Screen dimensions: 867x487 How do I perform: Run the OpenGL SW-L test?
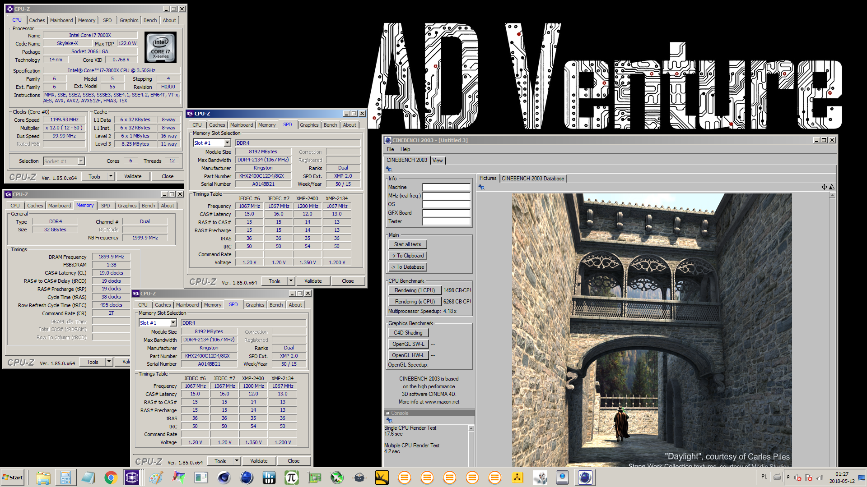pos(408,344)
